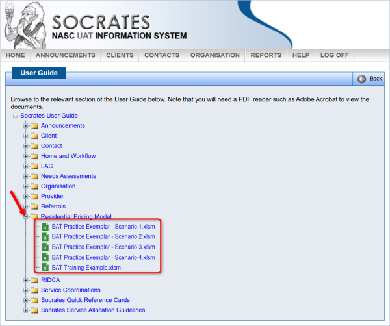This screenshot has width=390, height=326.
Task: Click the Announcements folder link
Action: 63,126
